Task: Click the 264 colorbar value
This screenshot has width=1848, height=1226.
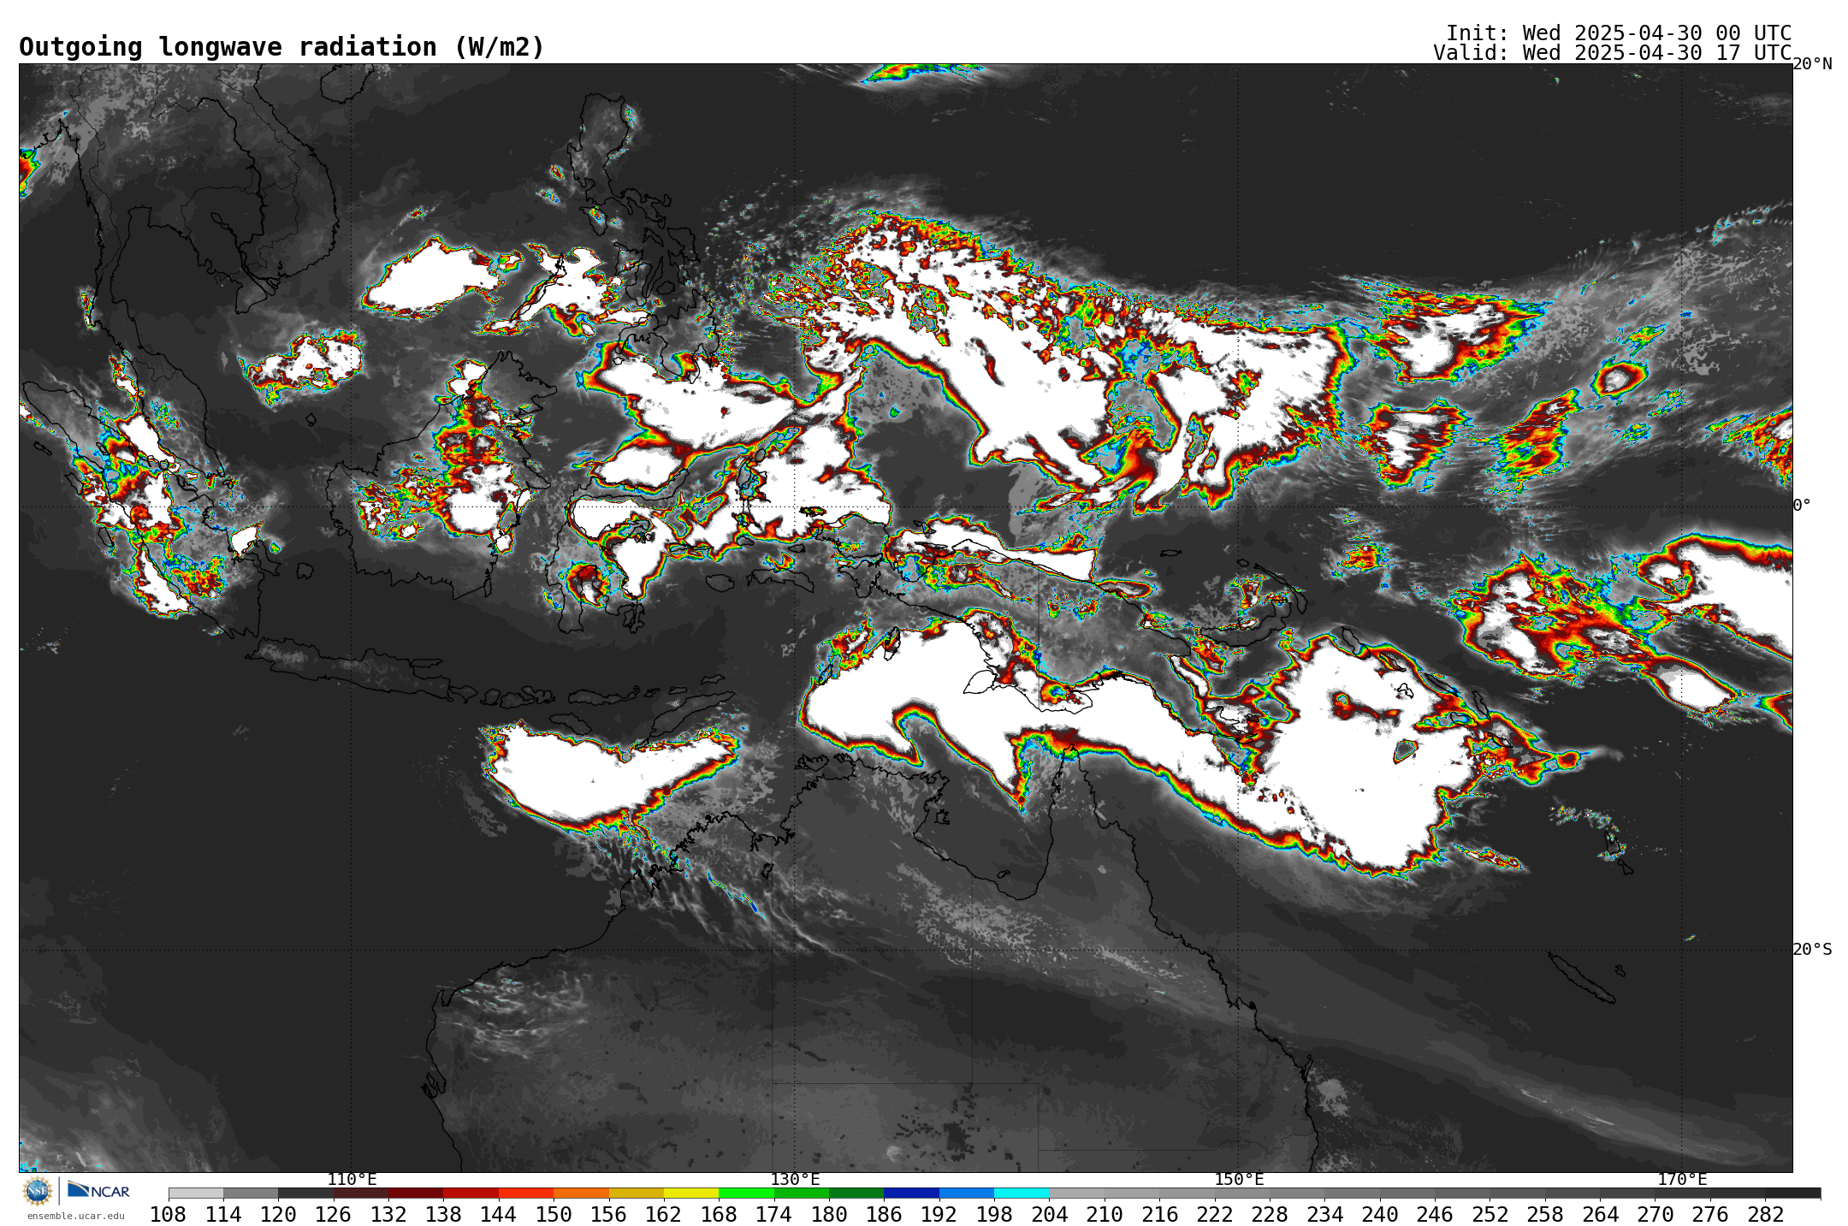Action: [1600, 1215]
